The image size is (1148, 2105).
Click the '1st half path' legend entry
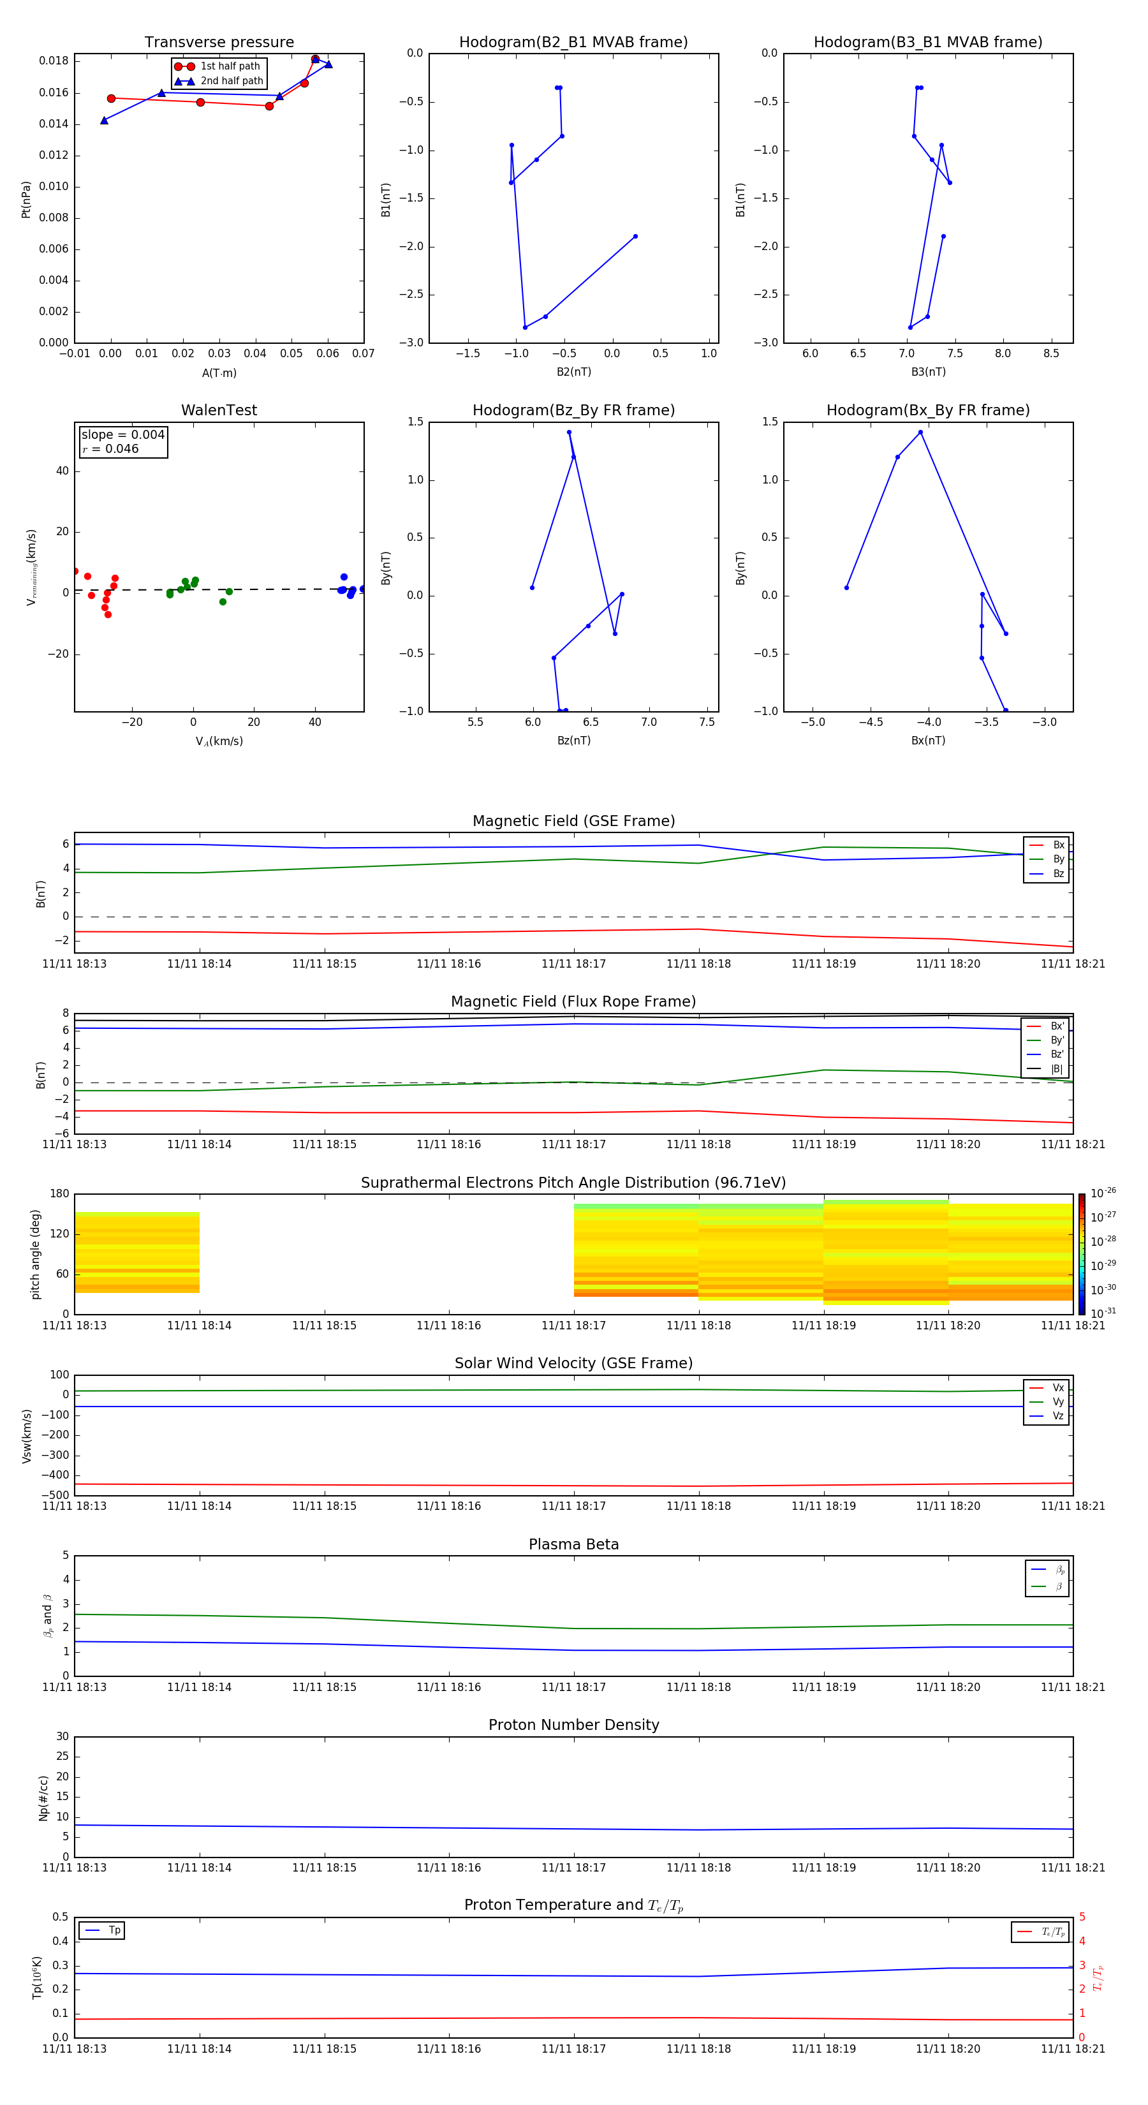click(x=218, y=66)
